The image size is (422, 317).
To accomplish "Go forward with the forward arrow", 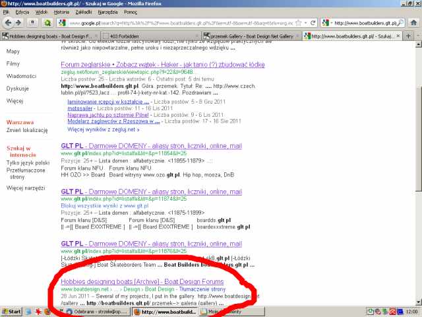I will 18,22.
